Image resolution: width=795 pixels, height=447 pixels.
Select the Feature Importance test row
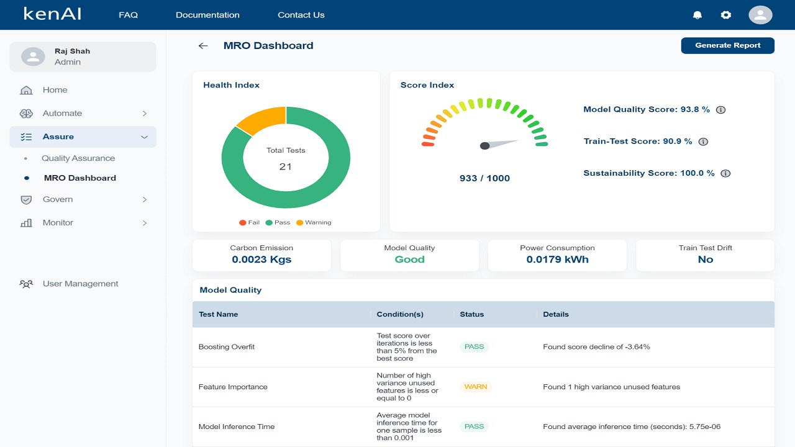coord(483,387)
